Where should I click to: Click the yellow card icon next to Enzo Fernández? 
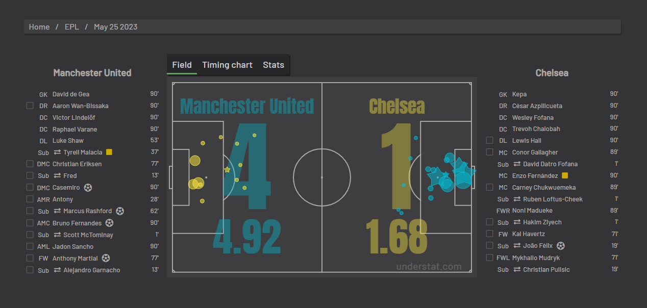coord(565,175)
